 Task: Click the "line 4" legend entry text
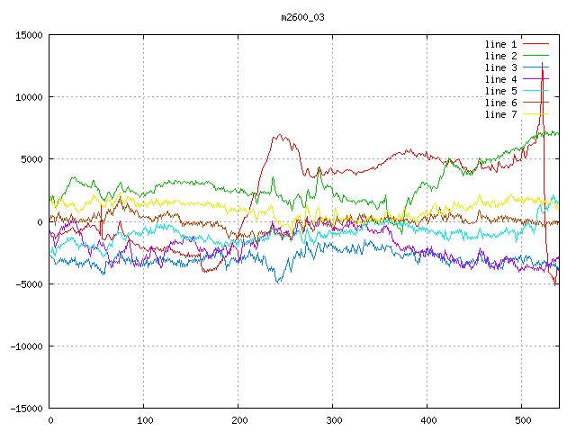click(x=500, y=79)
